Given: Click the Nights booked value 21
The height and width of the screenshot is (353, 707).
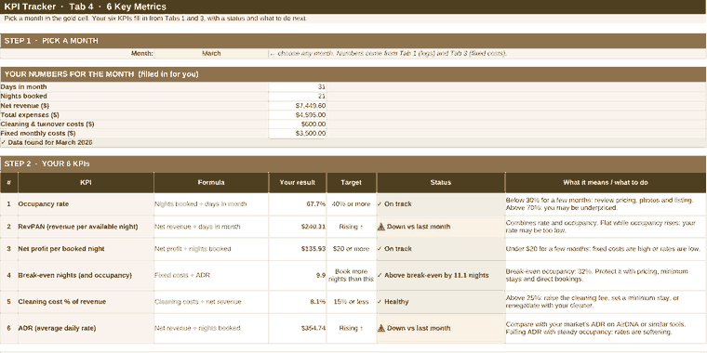Looking at the screenshot, I should coord(298,97).
